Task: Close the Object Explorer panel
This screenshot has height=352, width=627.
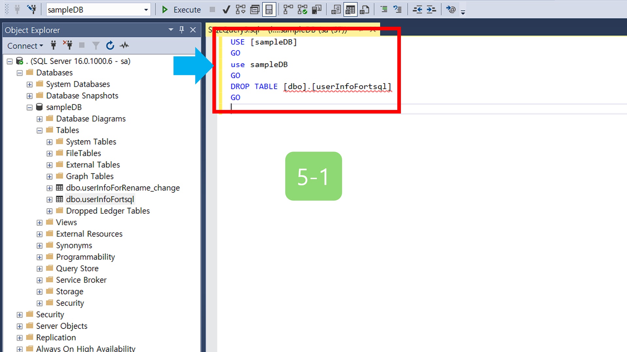Action: pos(193,30)
